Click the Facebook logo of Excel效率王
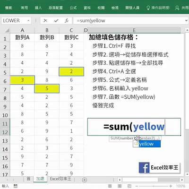Image resolution: width=189 pixels, height=189 pixels. [144, 168]
